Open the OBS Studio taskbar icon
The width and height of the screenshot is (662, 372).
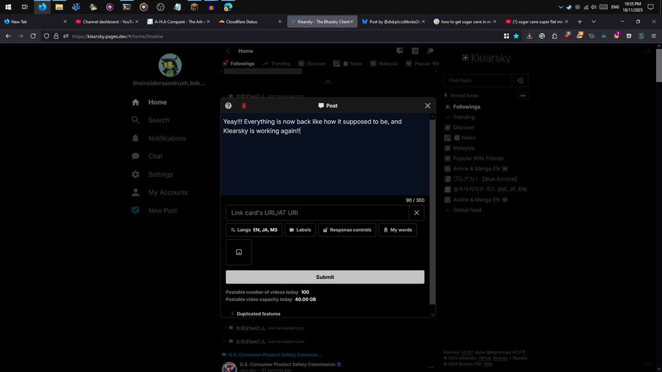coord(160,7)
